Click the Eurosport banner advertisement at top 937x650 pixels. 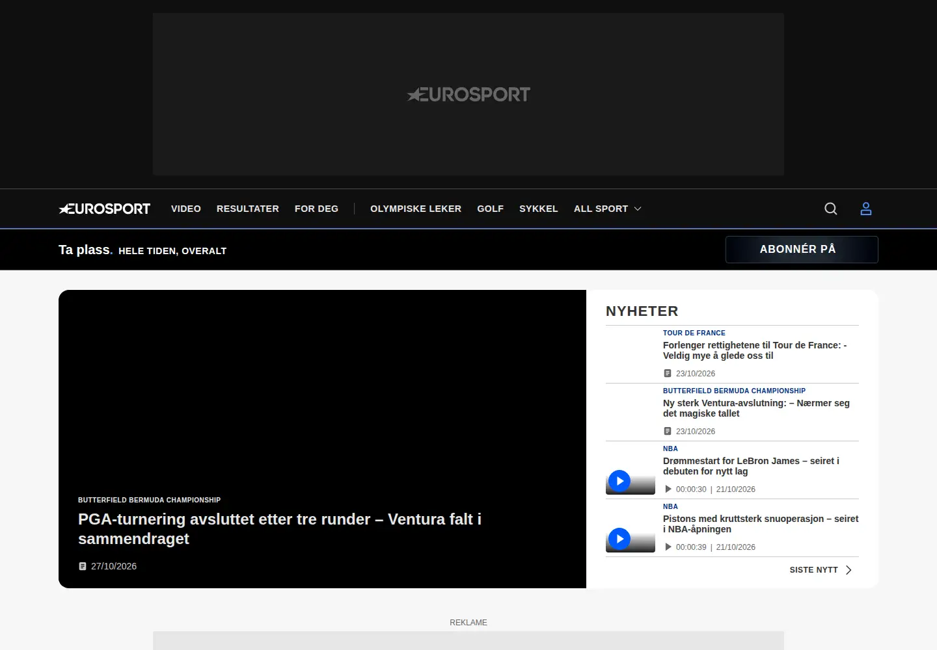(x=468, y=94)
